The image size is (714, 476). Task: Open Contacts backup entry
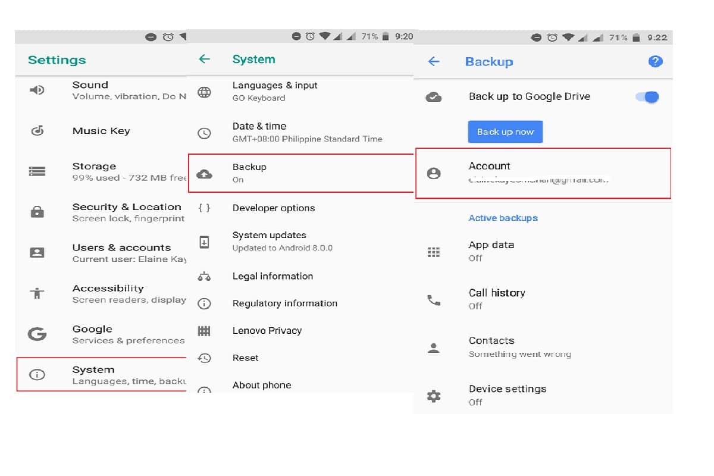tap(543, 347)
